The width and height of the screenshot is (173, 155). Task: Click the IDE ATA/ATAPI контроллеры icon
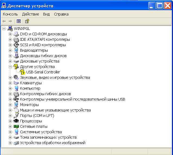pyautogui.click(x=16, y=39)
